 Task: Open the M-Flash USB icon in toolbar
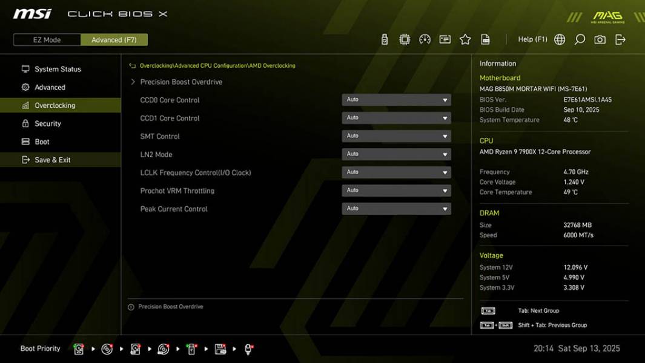coord(383,39)
